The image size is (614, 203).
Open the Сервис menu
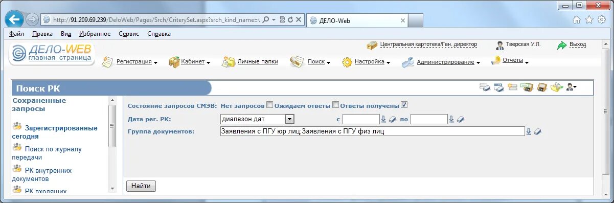pos(129,34)
